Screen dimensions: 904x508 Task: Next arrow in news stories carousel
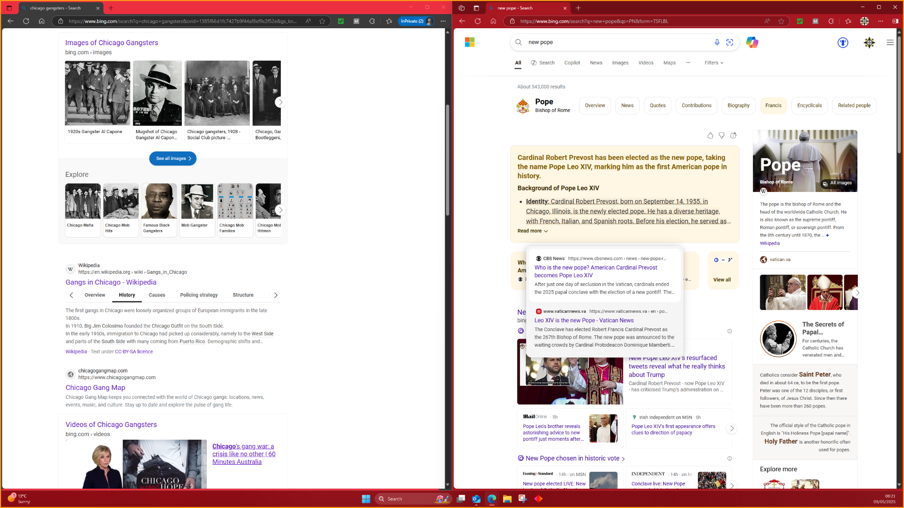click(732, 428)
